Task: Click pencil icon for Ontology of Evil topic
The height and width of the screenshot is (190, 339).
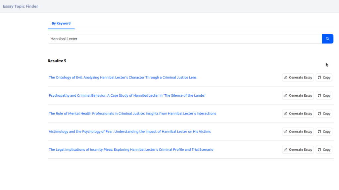Action: (x=286, y=78)
